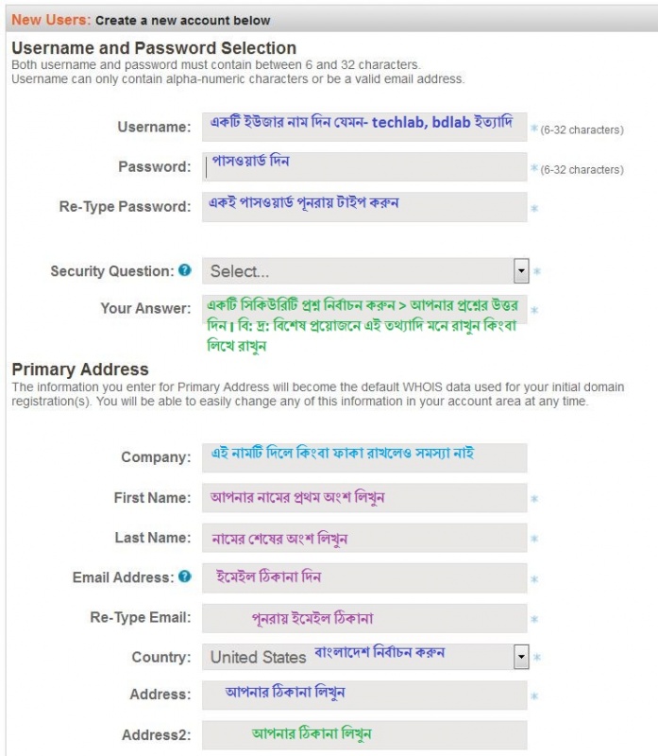Select the Company input field

click(x=363, y=457)
